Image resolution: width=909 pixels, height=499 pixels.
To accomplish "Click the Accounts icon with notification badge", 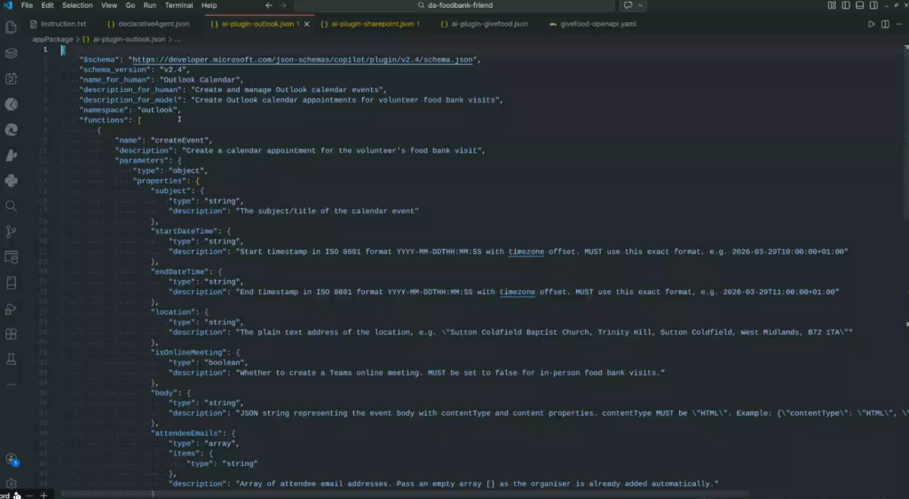I will 12,459.
